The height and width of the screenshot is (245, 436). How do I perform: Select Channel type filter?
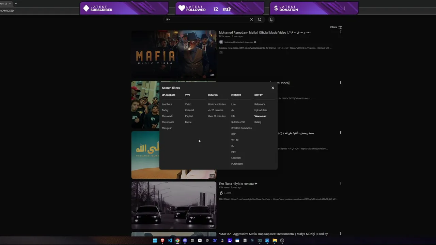(x=189, y=110)
